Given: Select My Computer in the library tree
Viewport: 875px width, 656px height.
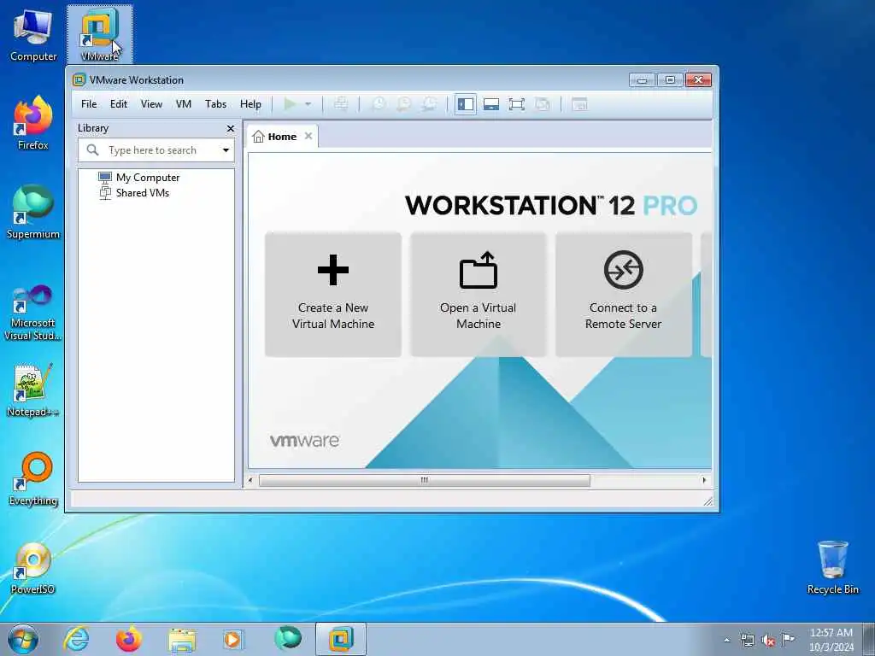Looking at the screenshot, I should click(x=139, y=178).
